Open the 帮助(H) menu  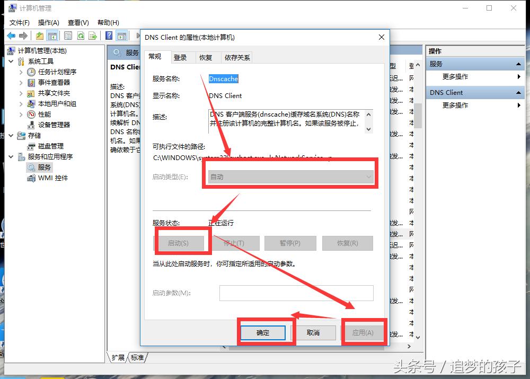click(x=108, y=23)
